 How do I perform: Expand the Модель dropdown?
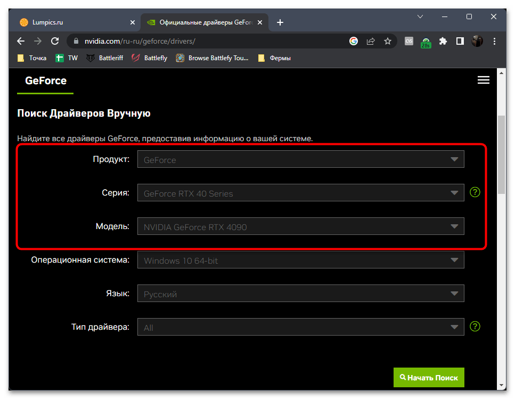point(300,226)
